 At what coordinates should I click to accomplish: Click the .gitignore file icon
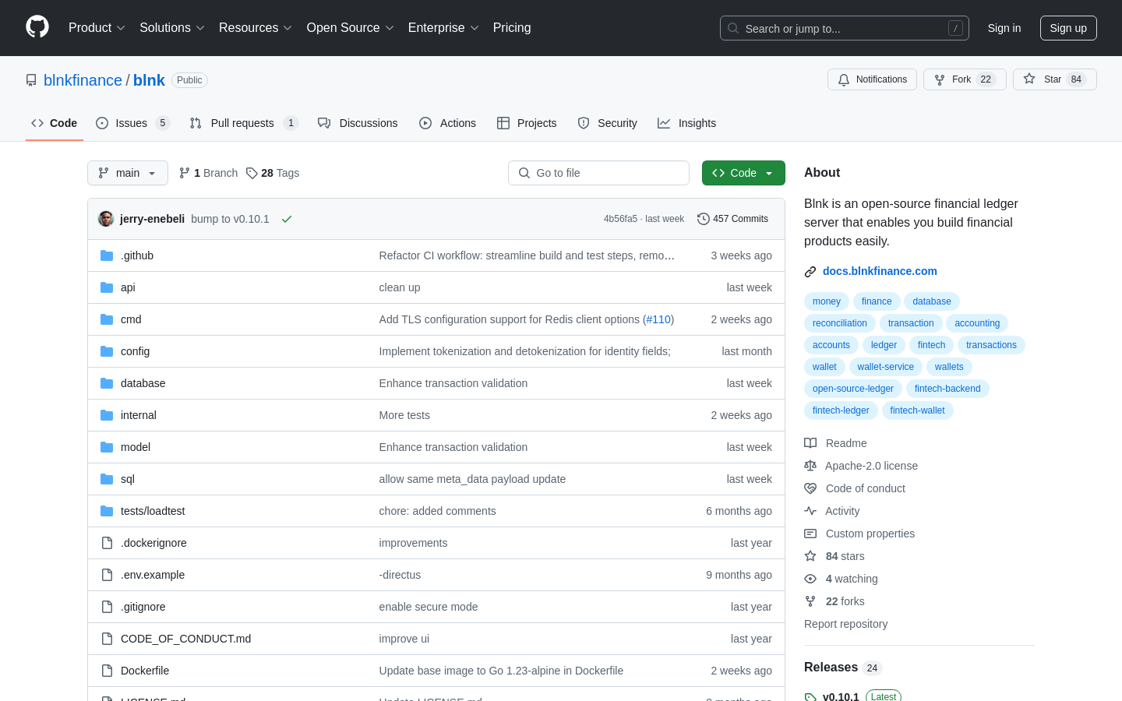107,607
